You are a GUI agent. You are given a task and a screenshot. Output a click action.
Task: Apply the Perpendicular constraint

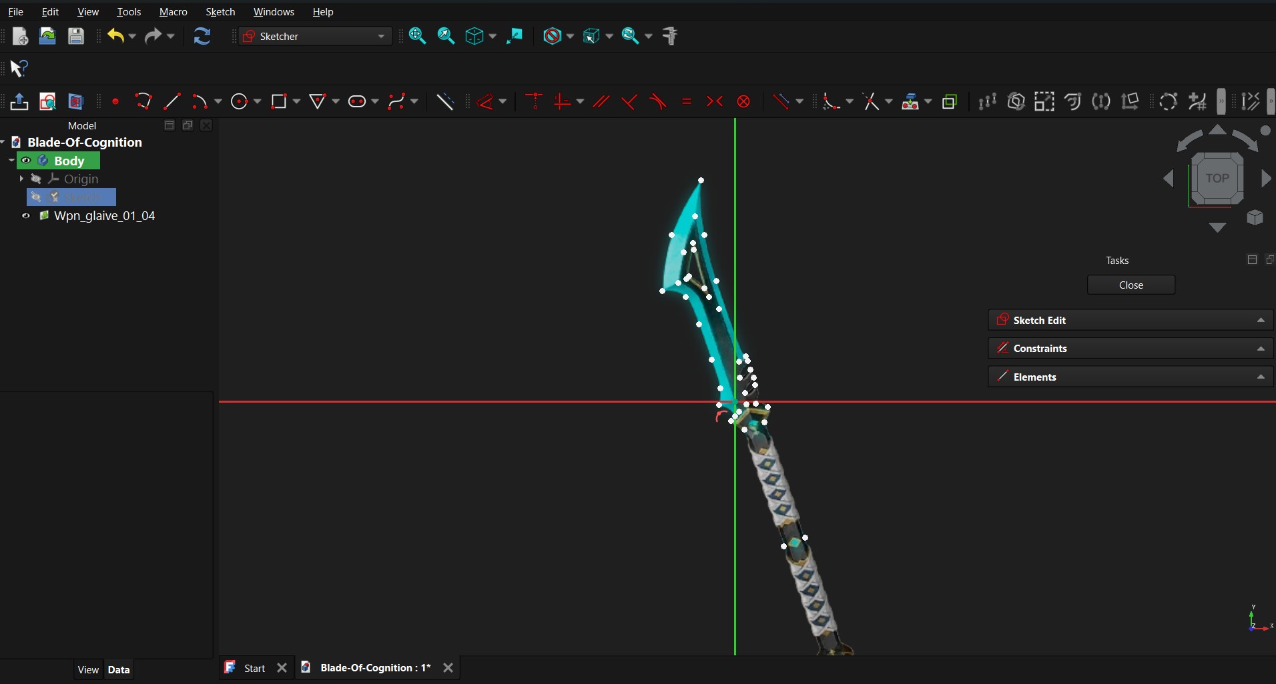click(629, 101)
